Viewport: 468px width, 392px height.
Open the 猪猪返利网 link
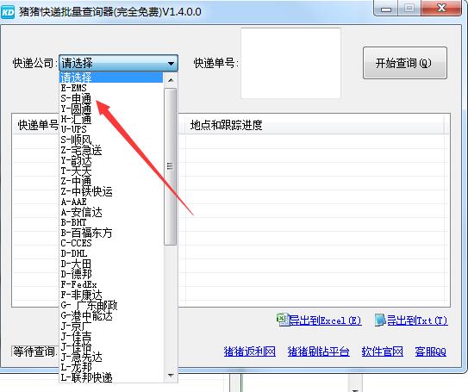coord(250,352)
